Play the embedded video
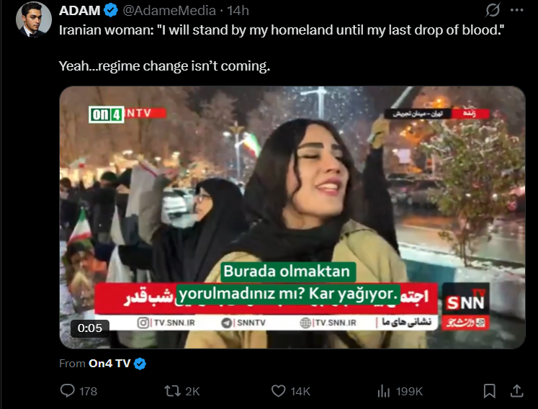 point(292,217)
